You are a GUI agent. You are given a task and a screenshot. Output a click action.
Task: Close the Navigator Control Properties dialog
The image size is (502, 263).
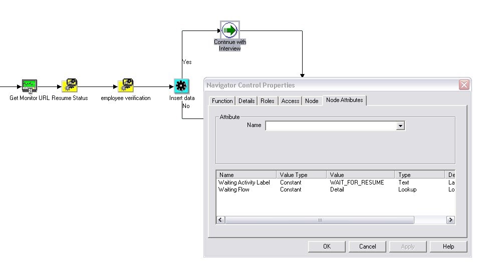(x=464, y=84)
